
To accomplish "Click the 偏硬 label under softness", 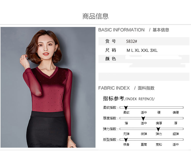I will click(x=176, y=113).
